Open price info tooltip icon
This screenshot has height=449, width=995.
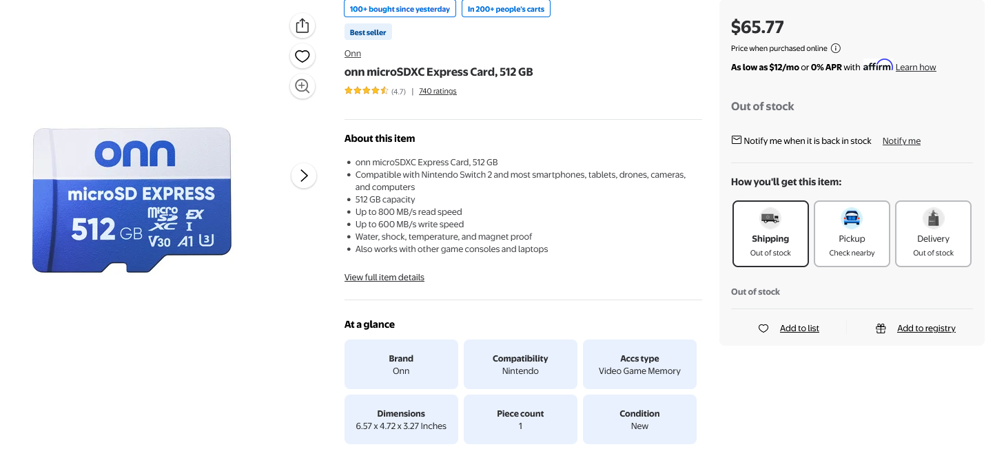tap(836, 48)
